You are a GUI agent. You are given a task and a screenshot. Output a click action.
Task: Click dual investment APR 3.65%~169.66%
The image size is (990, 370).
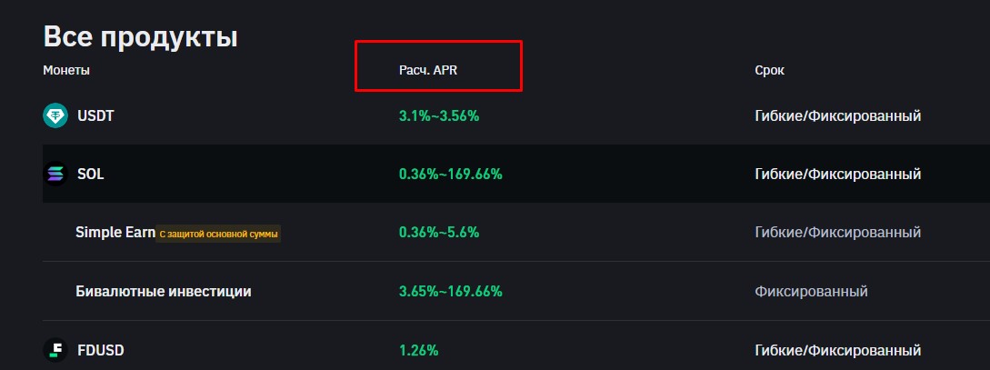451,292
